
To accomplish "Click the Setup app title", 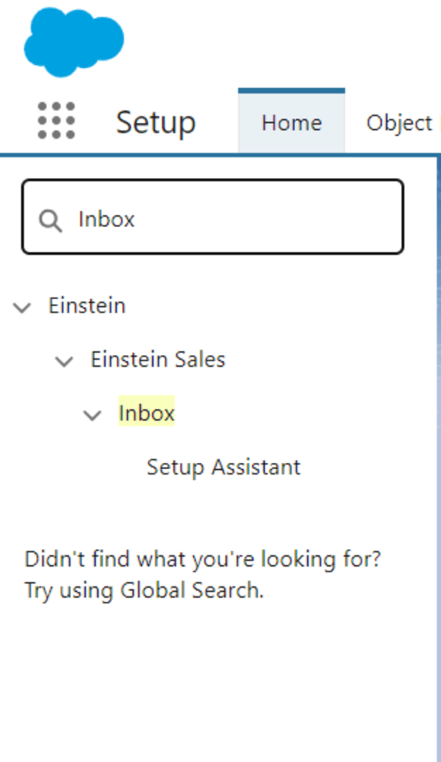I will pyautogui.click(x=156, y=123).
